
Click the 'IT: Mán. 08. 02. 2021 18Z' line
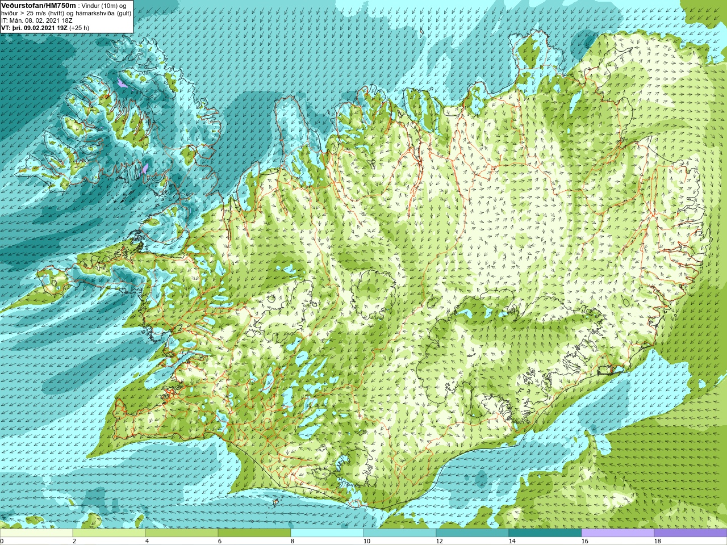pyautogui.click(x=37, y=20)
